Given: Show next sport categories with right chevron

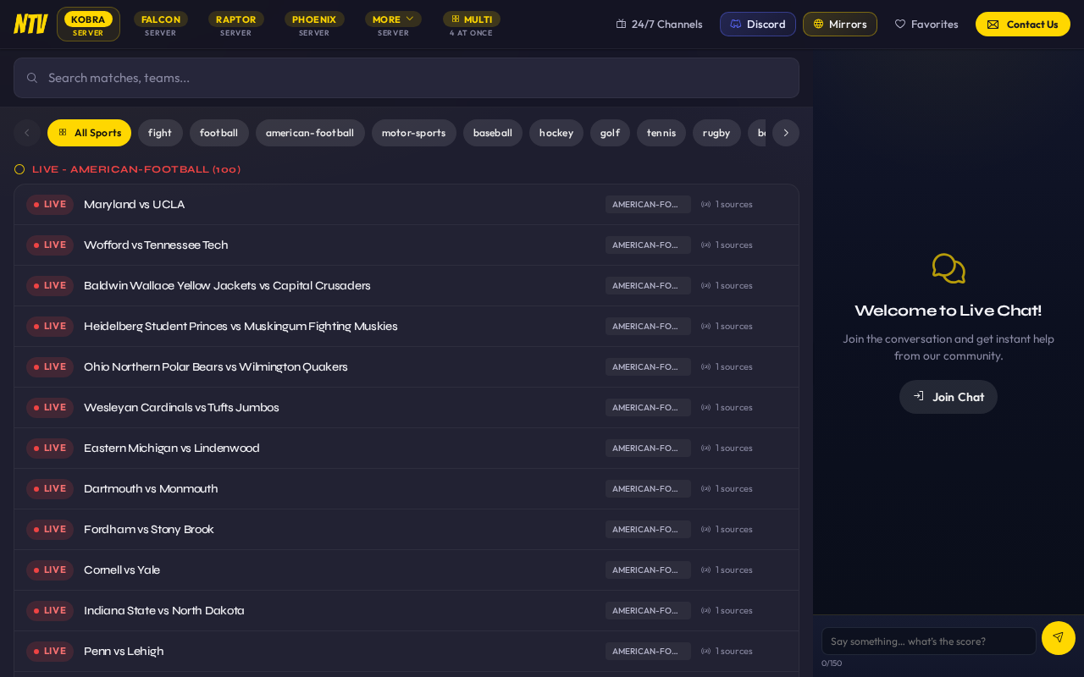Looking at the screenshot, I should [786, 133].
